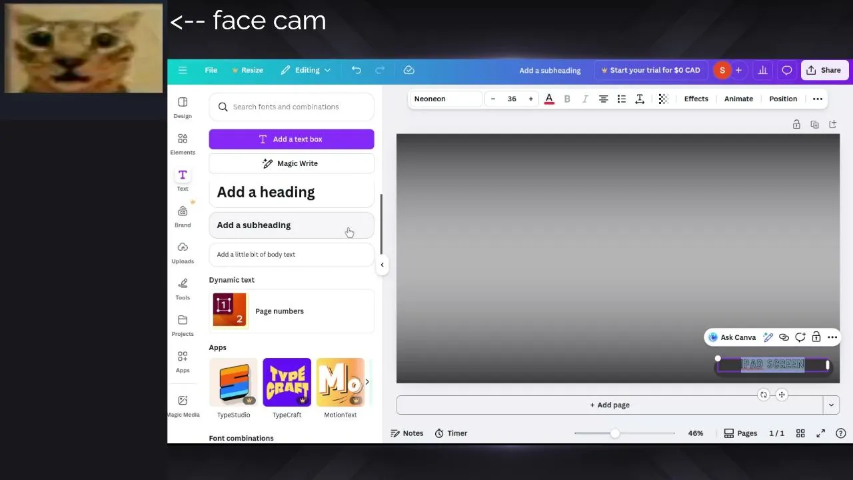The width and height of the screenshot is (853, 480).
Task: Open the Tools sidebar tab
Action: click(x=183, y=289)
